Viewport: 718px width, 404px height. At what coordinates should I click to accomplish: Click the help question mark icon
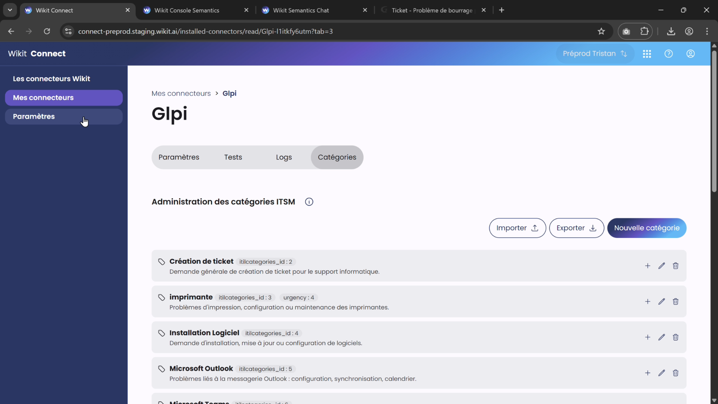click(669, 53)
